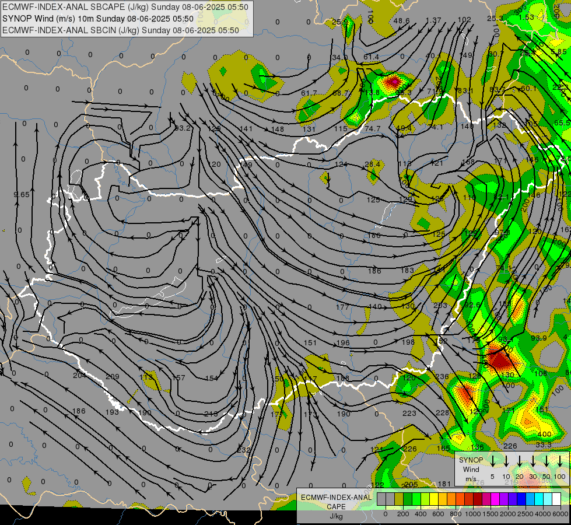Screen dimensions: 571x525
Task: Pick the white 6000 swatch in legend
Action: [557, 499]
